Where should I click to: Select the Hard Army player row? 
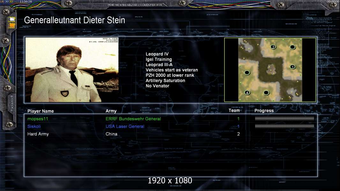[38, 134]
